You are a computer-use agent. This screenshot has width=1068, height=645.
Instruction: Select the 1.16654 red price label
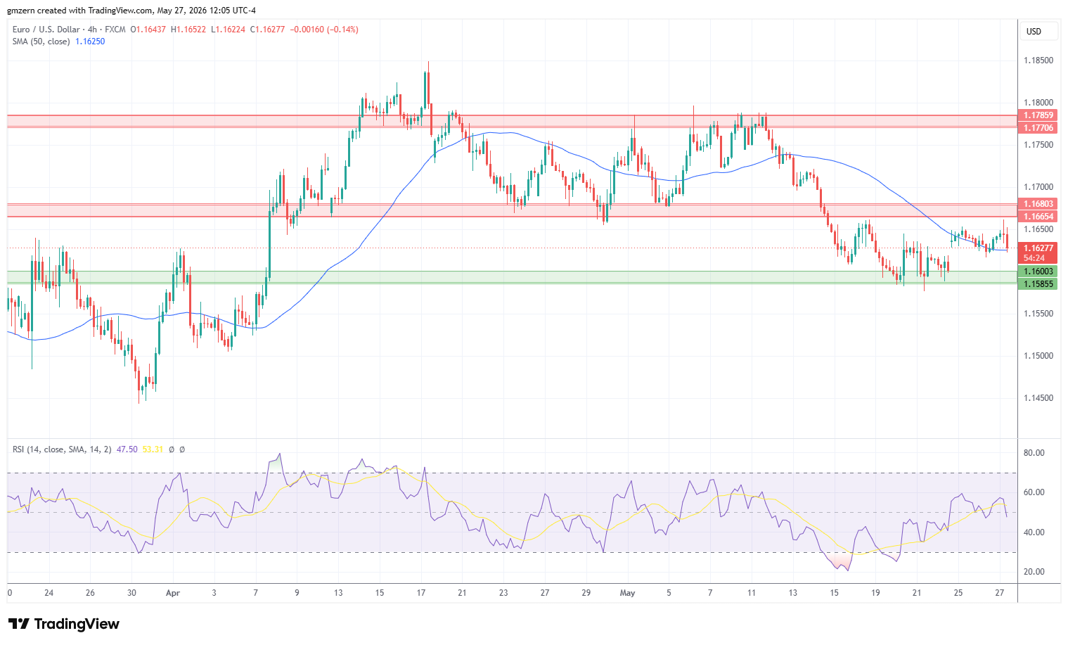1038,217
